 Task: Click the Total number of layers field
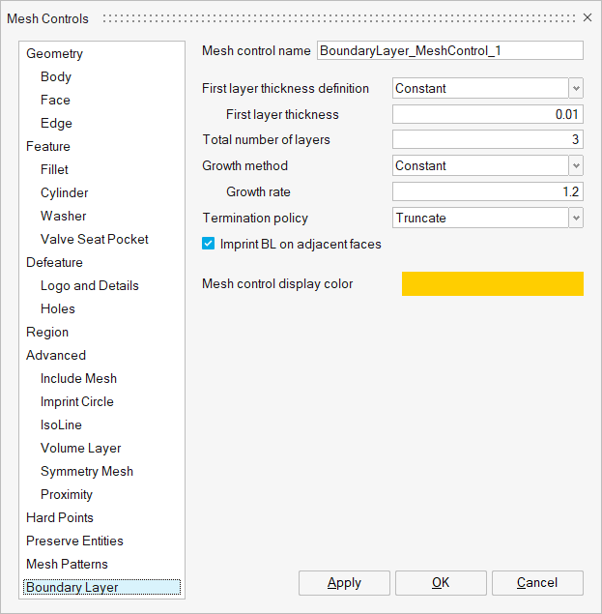tap(487, 139)
